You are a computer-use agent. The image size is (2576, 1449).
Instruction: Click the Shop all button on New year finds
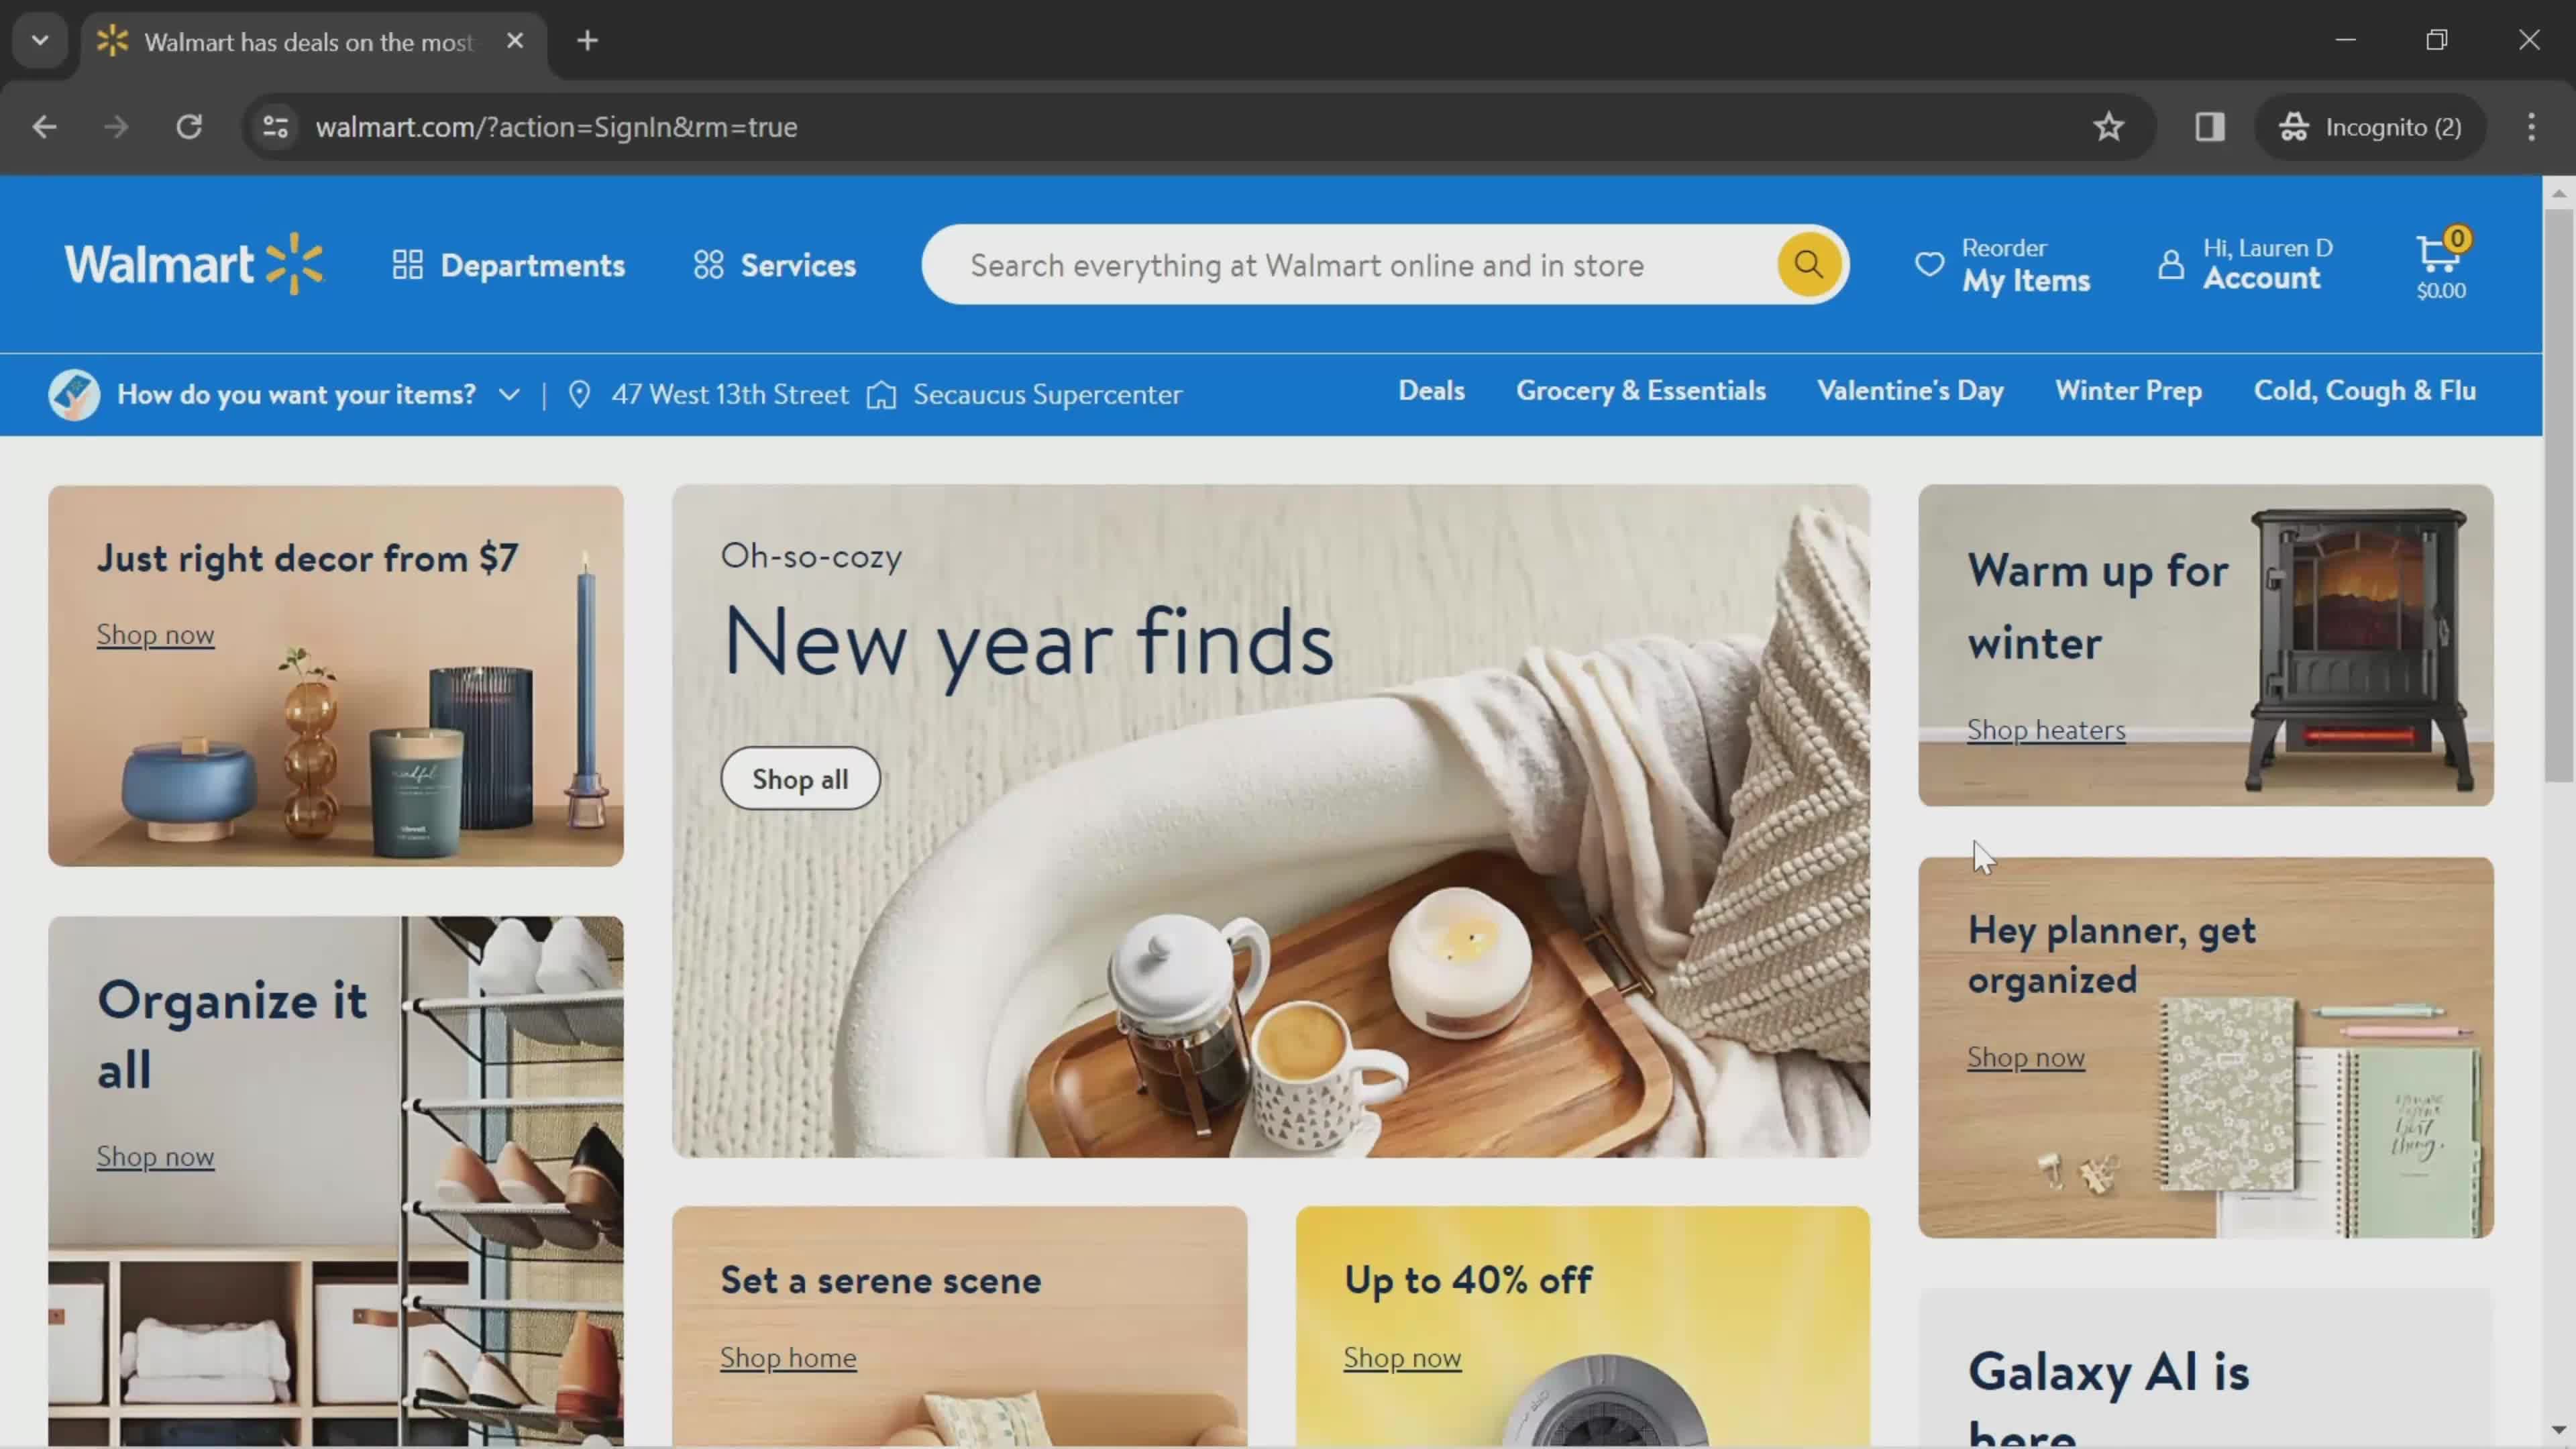(x=800, y=779)
